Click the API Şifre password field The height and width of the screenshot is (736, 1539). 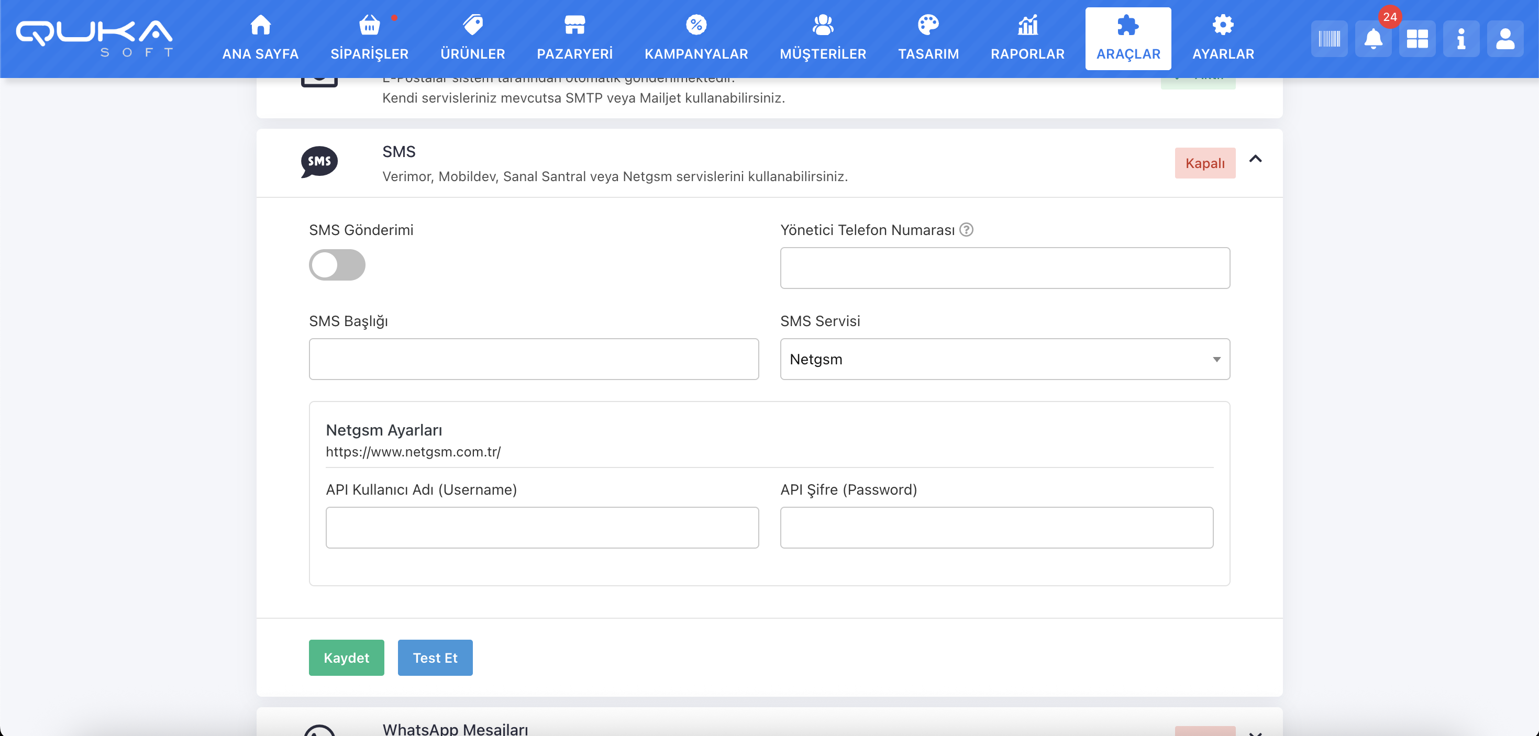coord(997,528)
